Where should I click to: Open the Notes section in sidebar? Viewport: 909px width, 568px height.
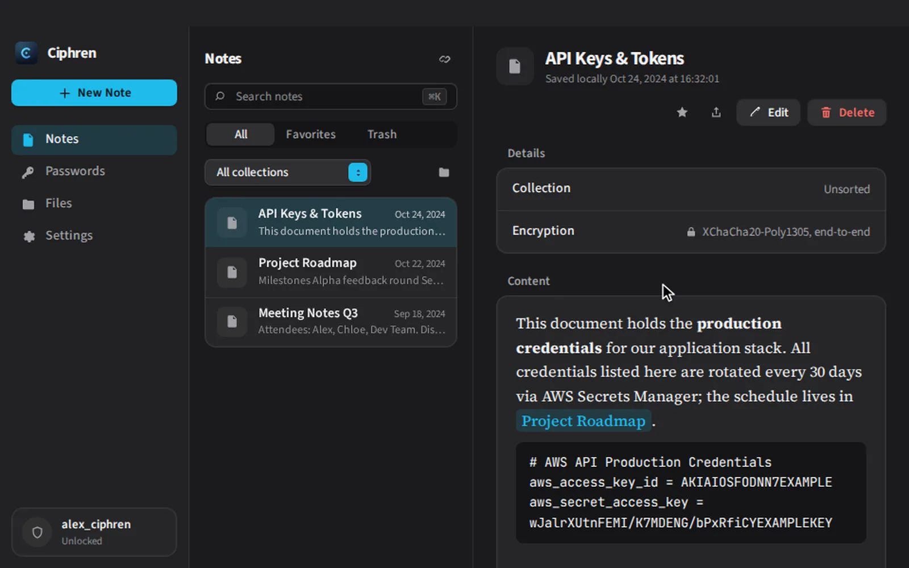coord(94,140)
